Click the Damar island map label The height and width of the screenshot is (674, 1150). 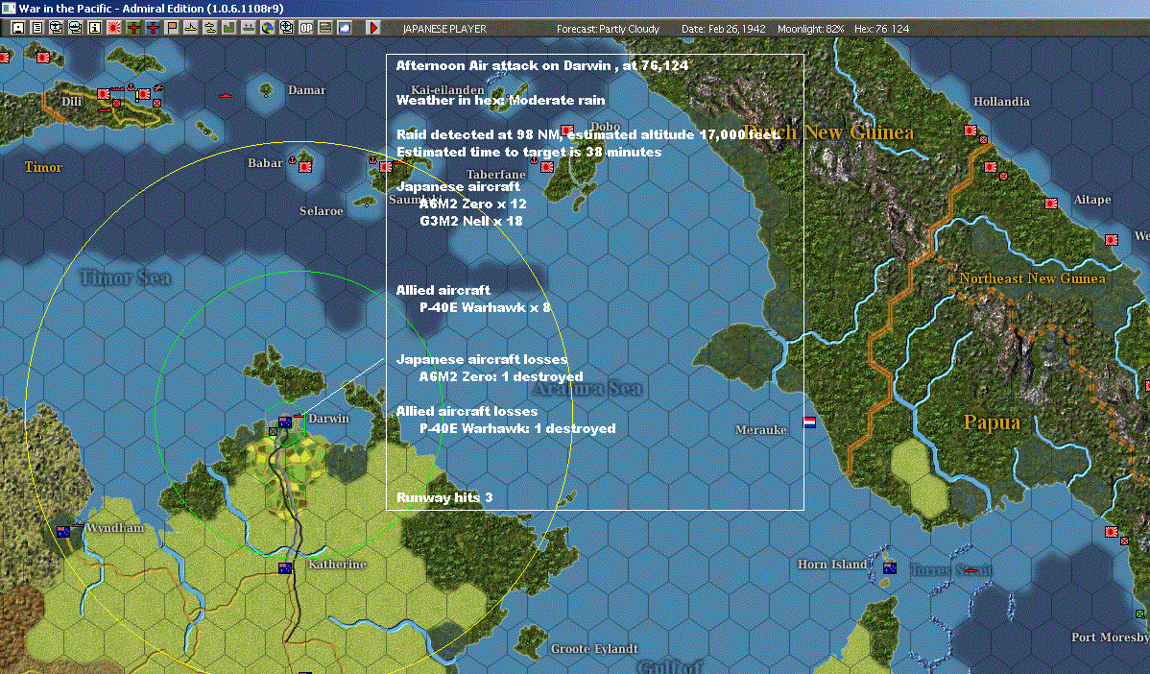[x=306, y=89]
